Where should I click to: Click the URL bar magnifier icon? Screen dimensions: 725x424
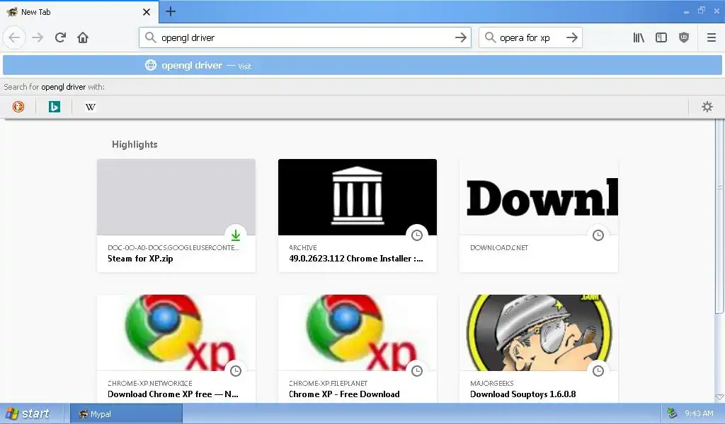click(x=150, y=37)
